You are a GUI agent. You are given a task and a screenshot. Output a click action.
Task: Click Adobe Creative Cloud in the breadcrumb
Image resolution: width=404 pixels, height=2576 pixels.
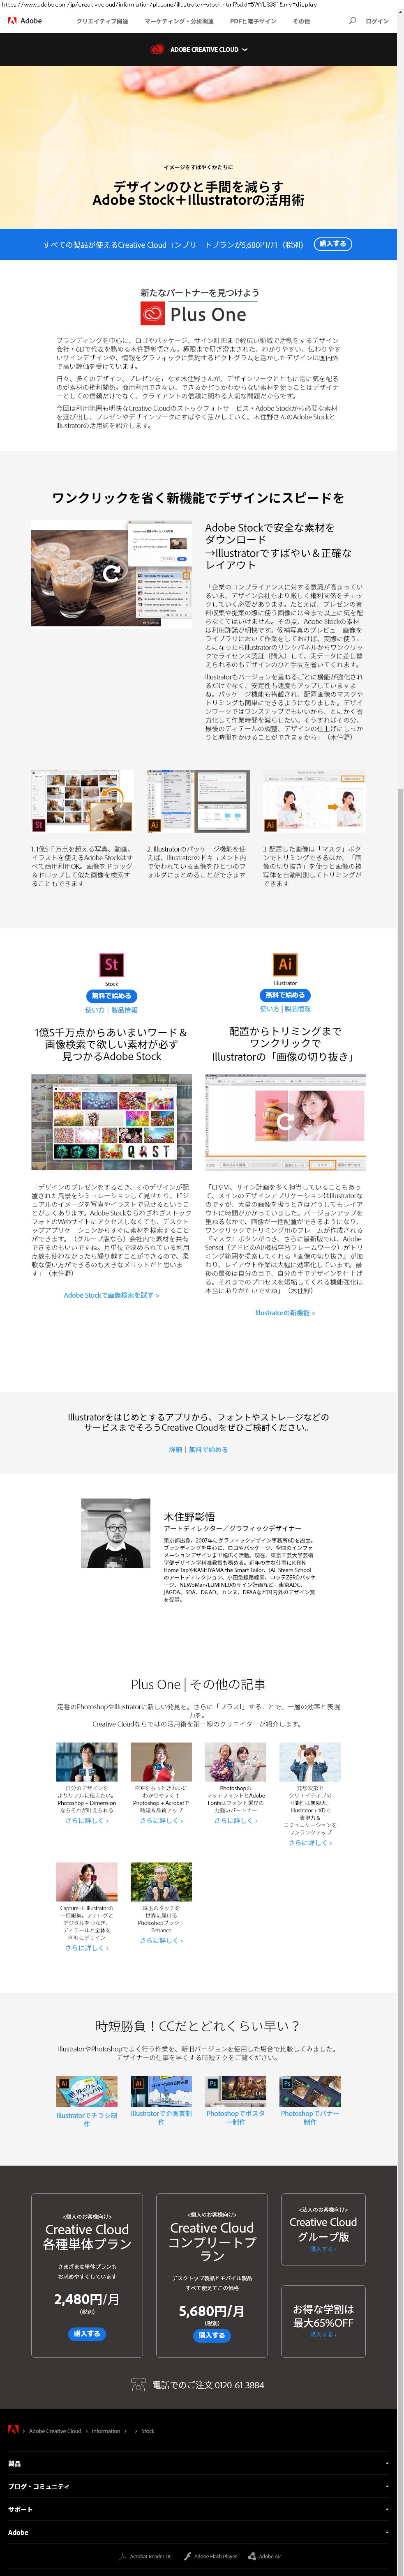point(55,2430)
